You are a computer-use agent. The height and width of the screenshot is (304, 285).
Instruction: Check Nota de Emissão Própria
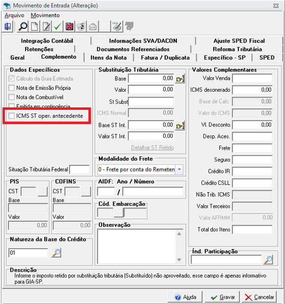[11, 88]
